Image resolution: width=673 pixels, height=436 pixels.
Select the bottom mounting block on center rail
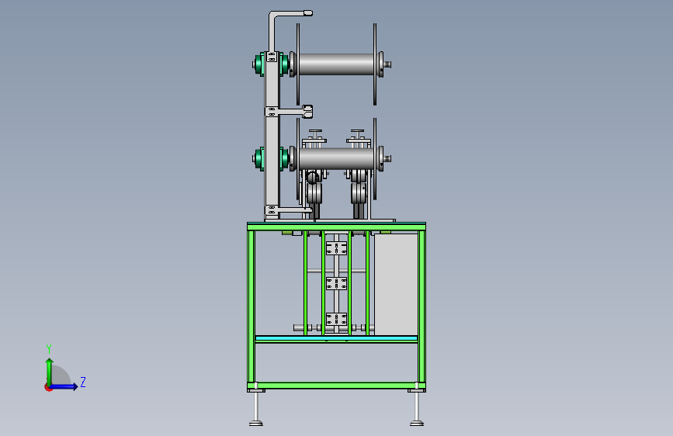337,319
